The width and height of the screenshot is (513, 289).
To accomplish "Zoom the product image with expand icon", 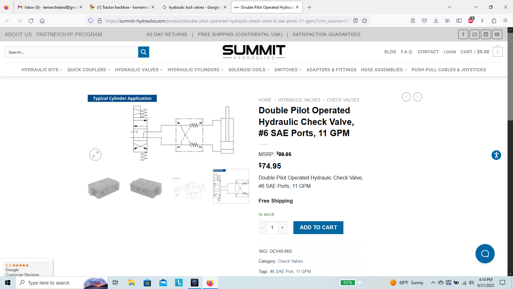I will 95,155.
